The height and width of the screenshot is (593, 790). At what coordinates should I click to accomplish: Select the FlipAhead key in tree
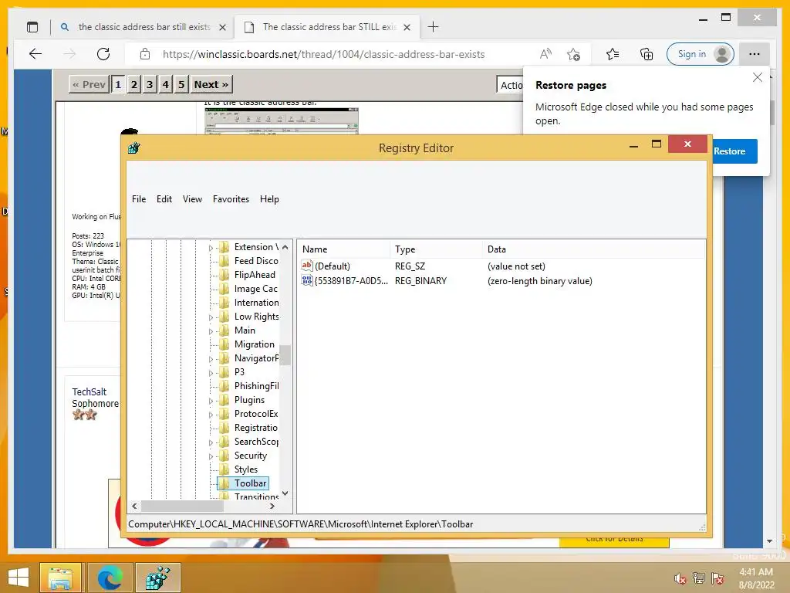[255, 275]
